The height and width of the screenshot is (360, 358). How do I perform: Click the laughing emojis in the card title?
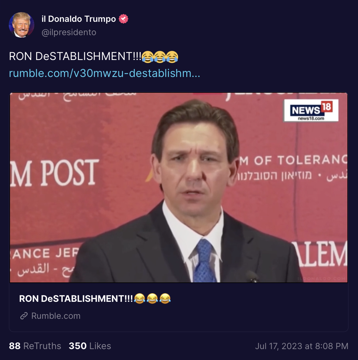click(152, 299)
